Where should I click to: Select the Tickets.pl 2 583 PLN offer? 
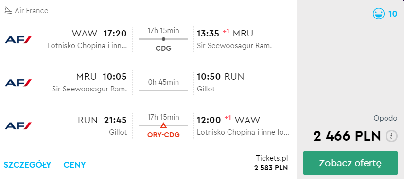point(271,163)
